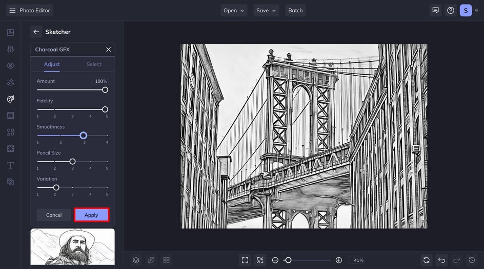Image resolution: width=484 pixels, height=269 pixels.
Task: Close the Charcoal GFX panel
Action: (108, 49)
